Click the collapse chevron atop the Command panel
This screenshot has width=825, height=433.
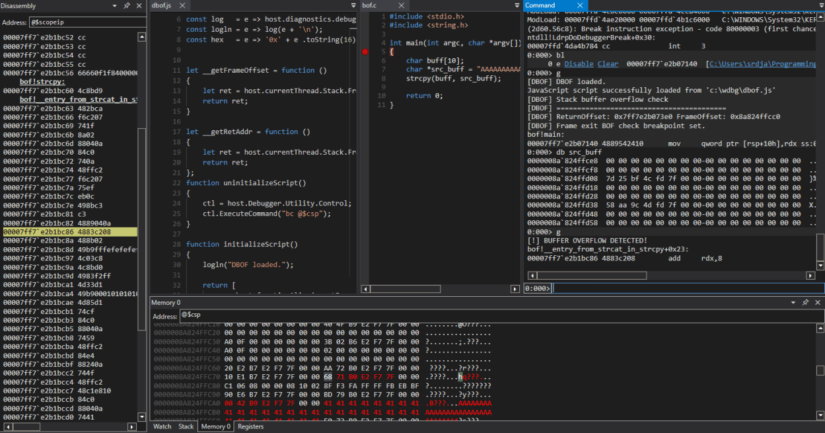821,5
